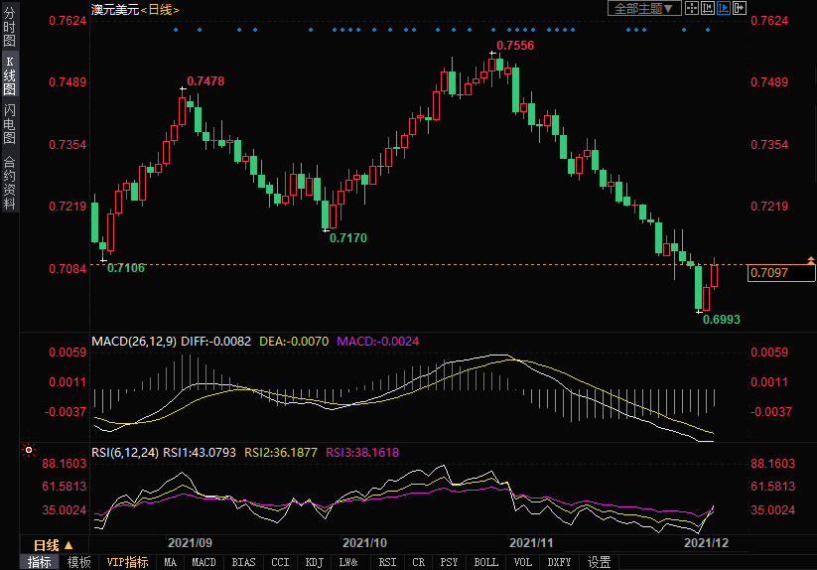Open the 合约资料 side tab
The image size is (817, 570).
tap(9, 183)
